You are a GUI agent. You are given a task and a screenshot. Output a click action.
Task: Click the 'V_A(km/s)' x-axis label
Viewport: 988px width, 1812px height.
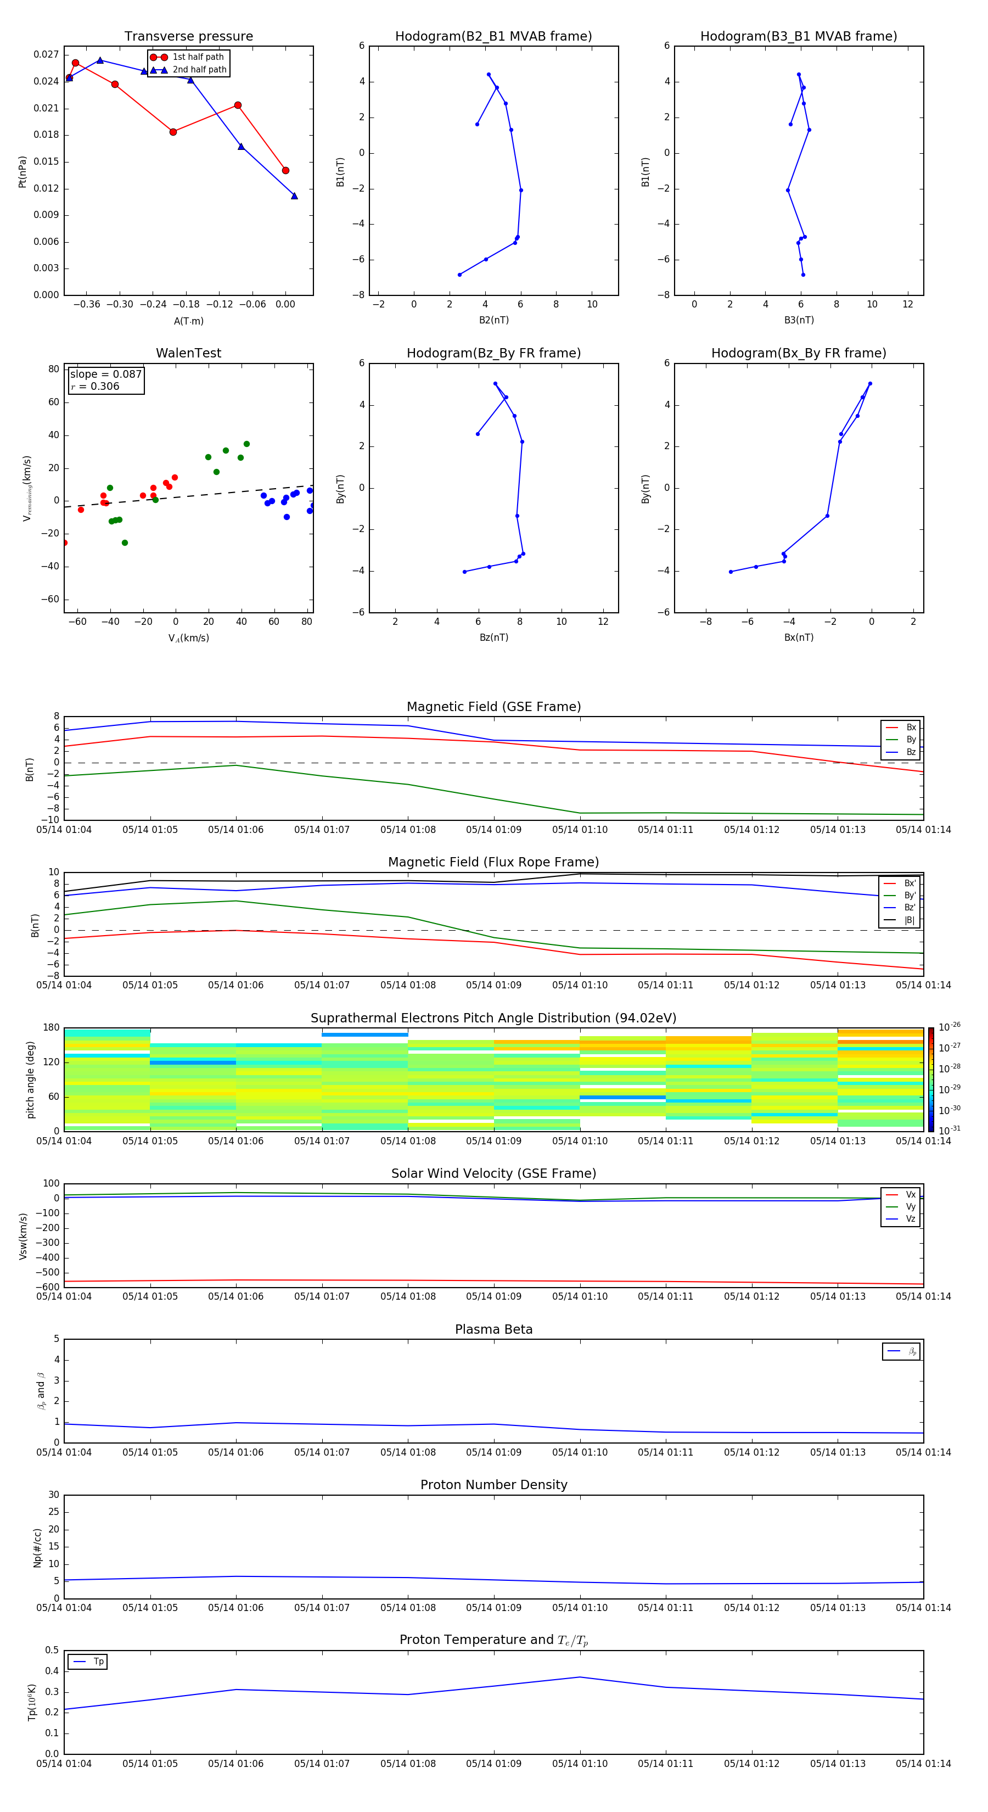pos(188,638)
